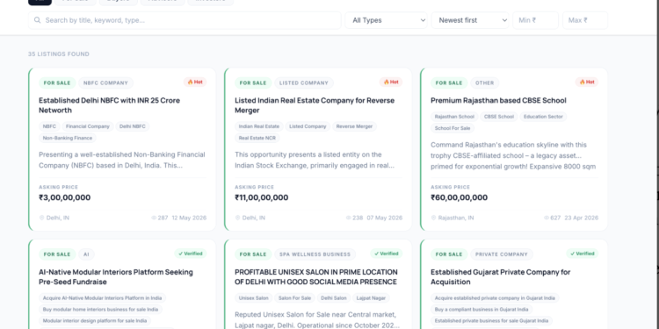The image size is (659, 329).
Task: Select the Delhi NBFC tag
Action: pyautogui.click(x=133, y=126)
